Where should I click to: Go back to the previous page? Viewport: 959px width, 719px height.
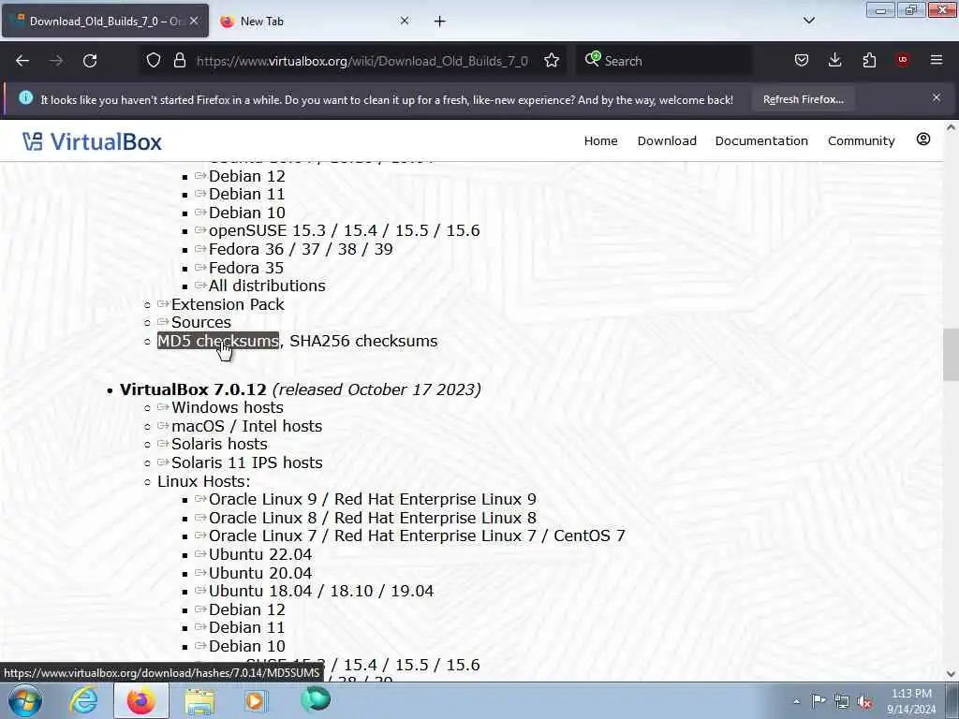point(22,61)
